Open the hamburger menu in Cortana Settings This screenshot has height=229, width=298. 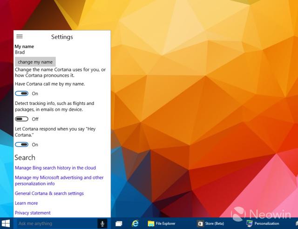[x=20, y=36]
